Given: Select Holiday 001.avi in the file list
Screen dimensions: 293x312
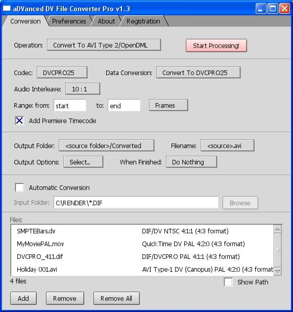Looking at the screenshot, I should [37, 269].
